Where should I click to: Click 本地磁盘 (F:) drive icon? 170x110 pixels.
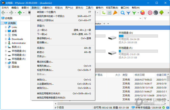[x=112, y=53]
